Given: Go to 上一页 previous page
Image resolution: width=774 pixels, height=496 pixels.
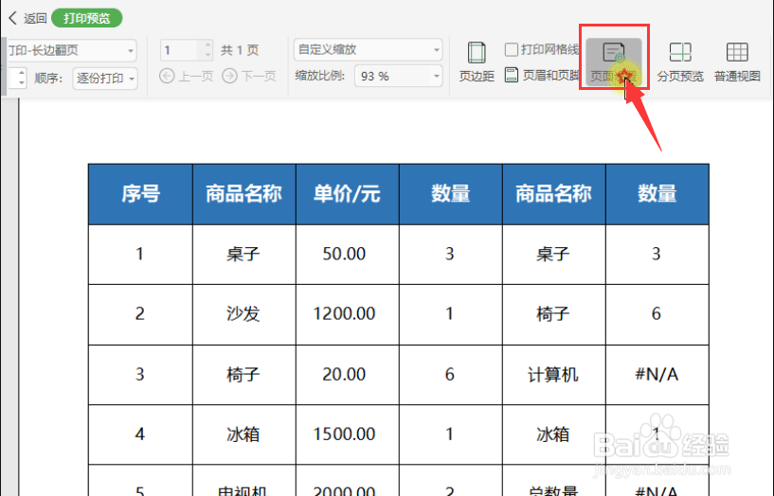Looking at the screenshot, I should (x=186, y=76).
